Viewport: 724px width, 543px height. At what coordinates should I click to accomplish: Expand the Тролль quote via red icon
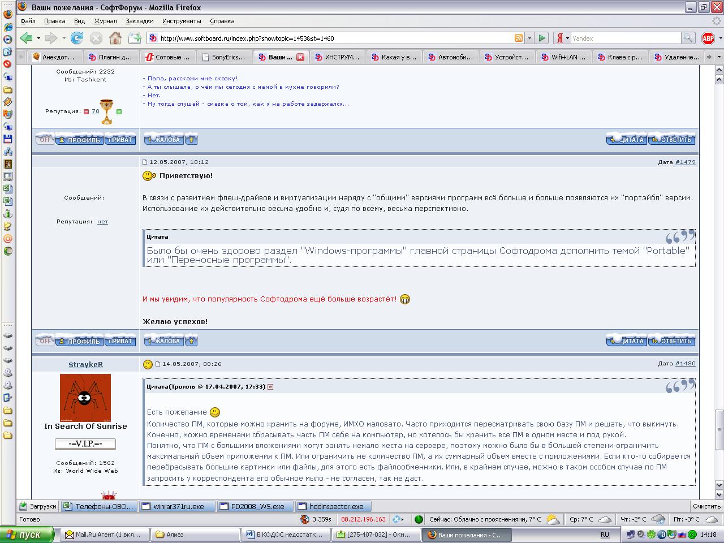pos(270,387)
